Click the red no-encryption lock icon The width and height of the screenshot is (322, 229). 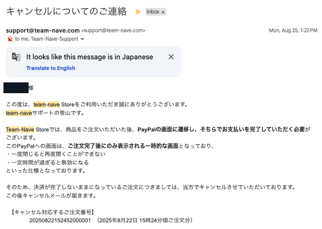pyautogui.click(x=10, y=39)
